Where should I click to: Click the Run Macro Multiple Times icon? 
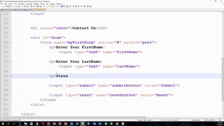[x=82, y=6]
